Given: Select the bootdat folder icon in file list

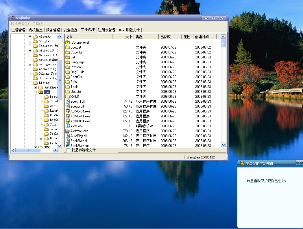Looking at the screenshot, I should tap(68, 47).
